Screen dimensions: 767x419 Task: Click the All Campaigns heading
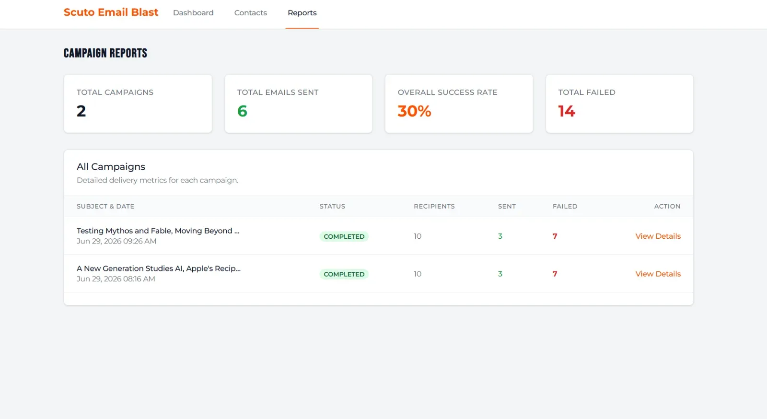tap(111, 166)
